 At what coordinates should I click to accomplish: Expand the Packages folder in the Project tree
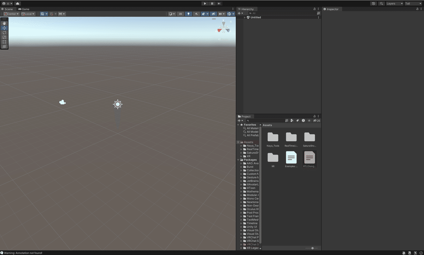click(x=239, y=160)
